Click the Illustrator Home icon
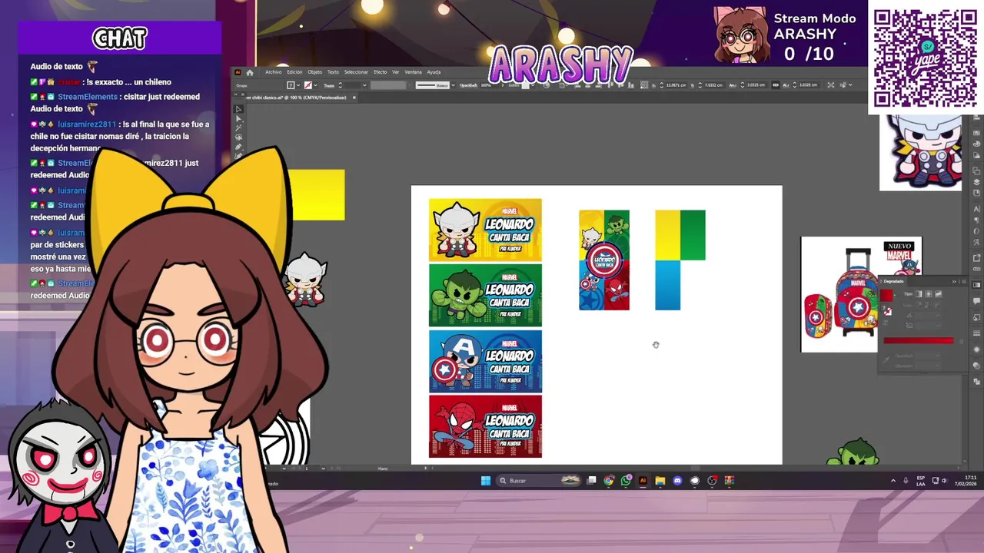Screen dimensions: 984x553 click(x=250, y=73)
